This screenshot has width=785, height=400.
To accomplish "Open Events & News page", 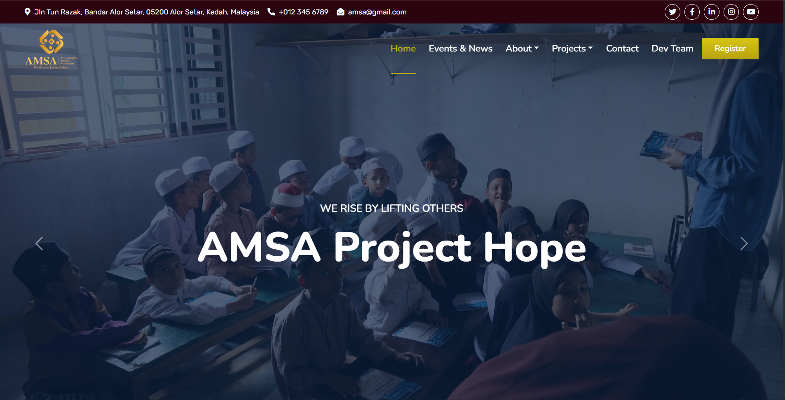I will click(x=461, y=49).
